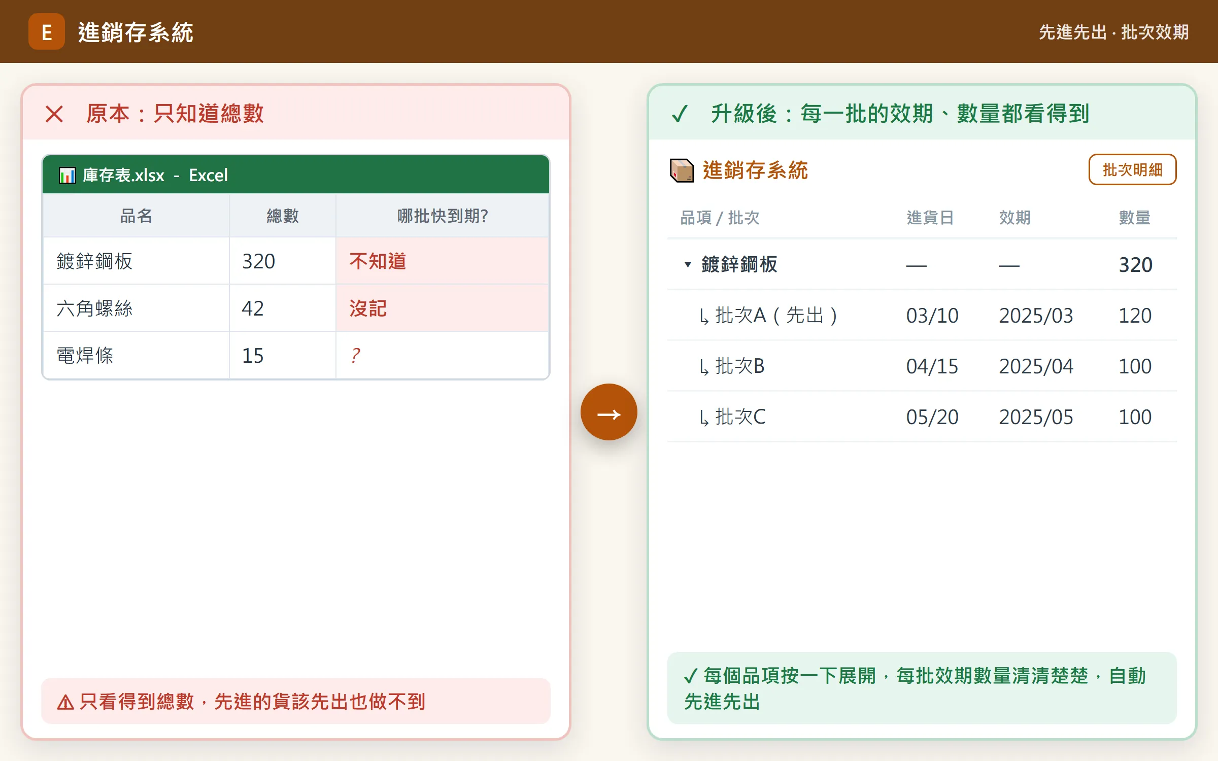Viewport: 1218px width, 761px height.
Task: Click the 總數 column header
Action: [283, 216]
